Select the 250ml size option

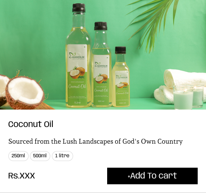pyautogui.click(x=18, y=156)
